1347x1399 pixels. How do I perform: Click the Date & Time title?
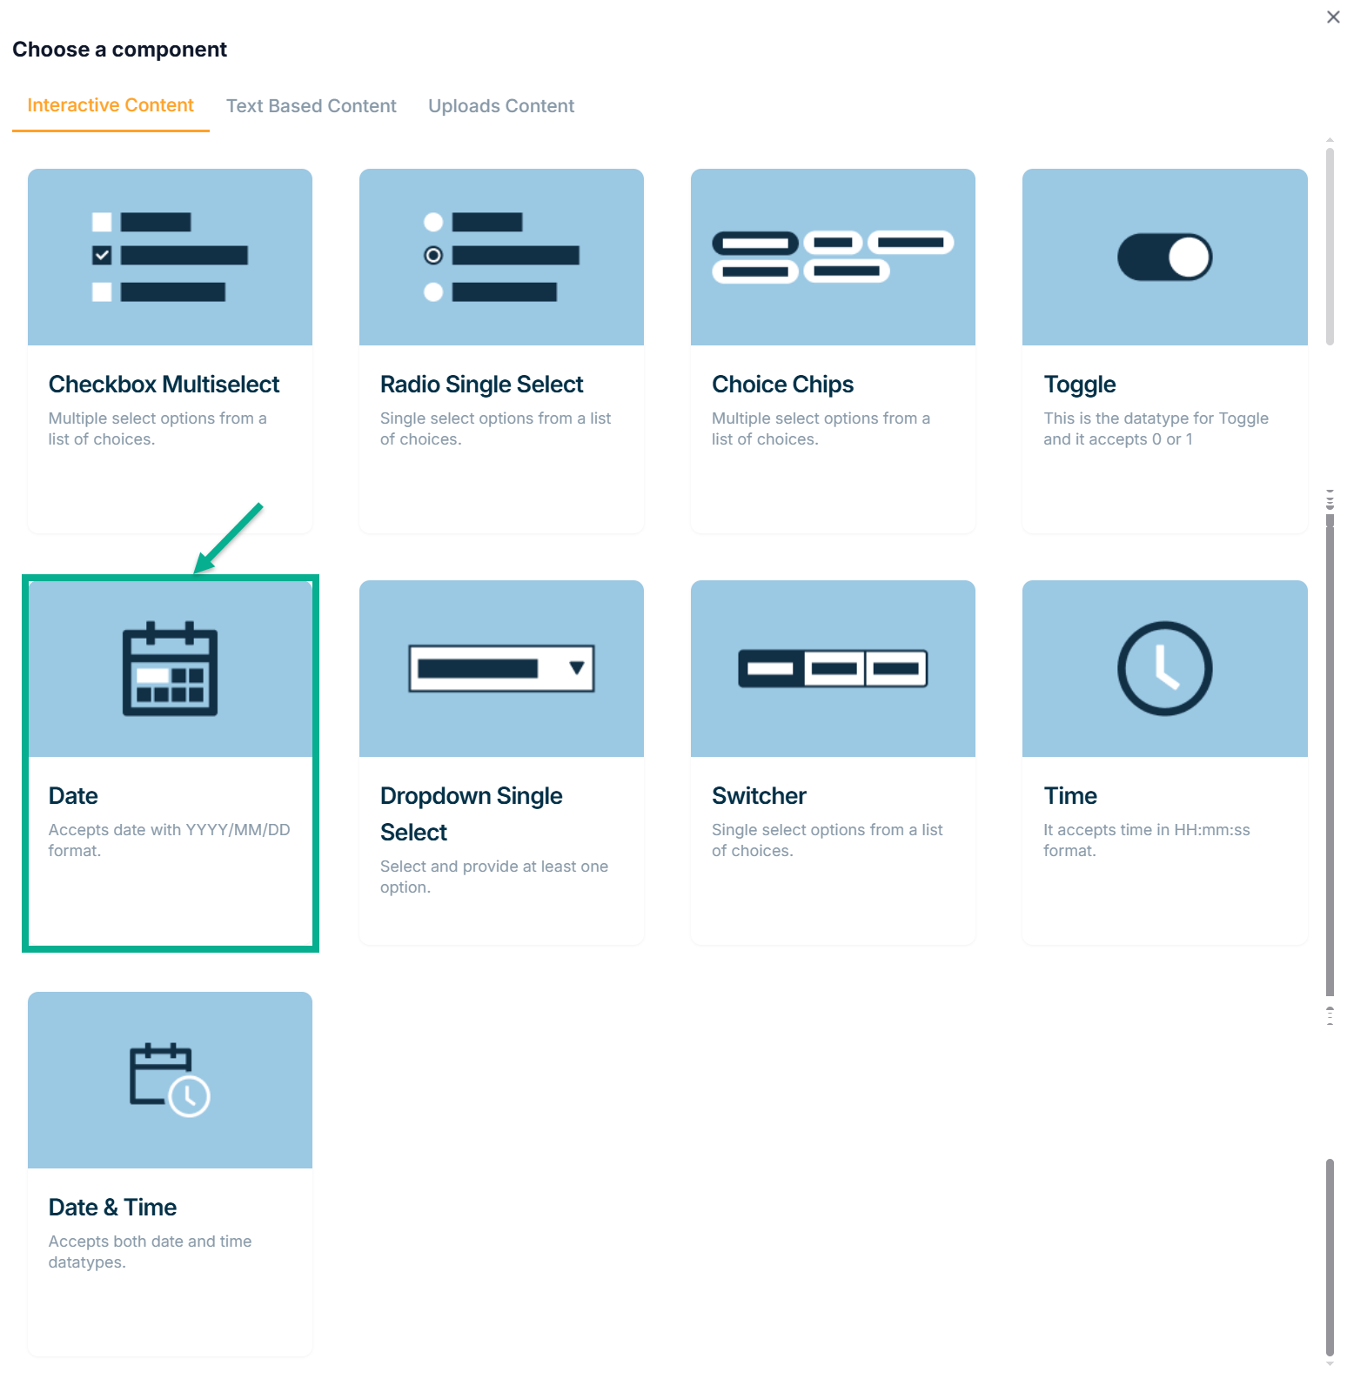click(112, 1208)
